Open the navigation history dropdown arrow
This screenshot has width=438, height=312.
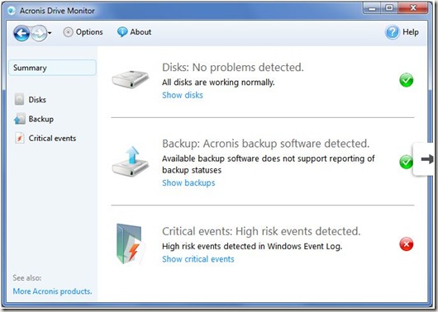click(x=50, y=33)
